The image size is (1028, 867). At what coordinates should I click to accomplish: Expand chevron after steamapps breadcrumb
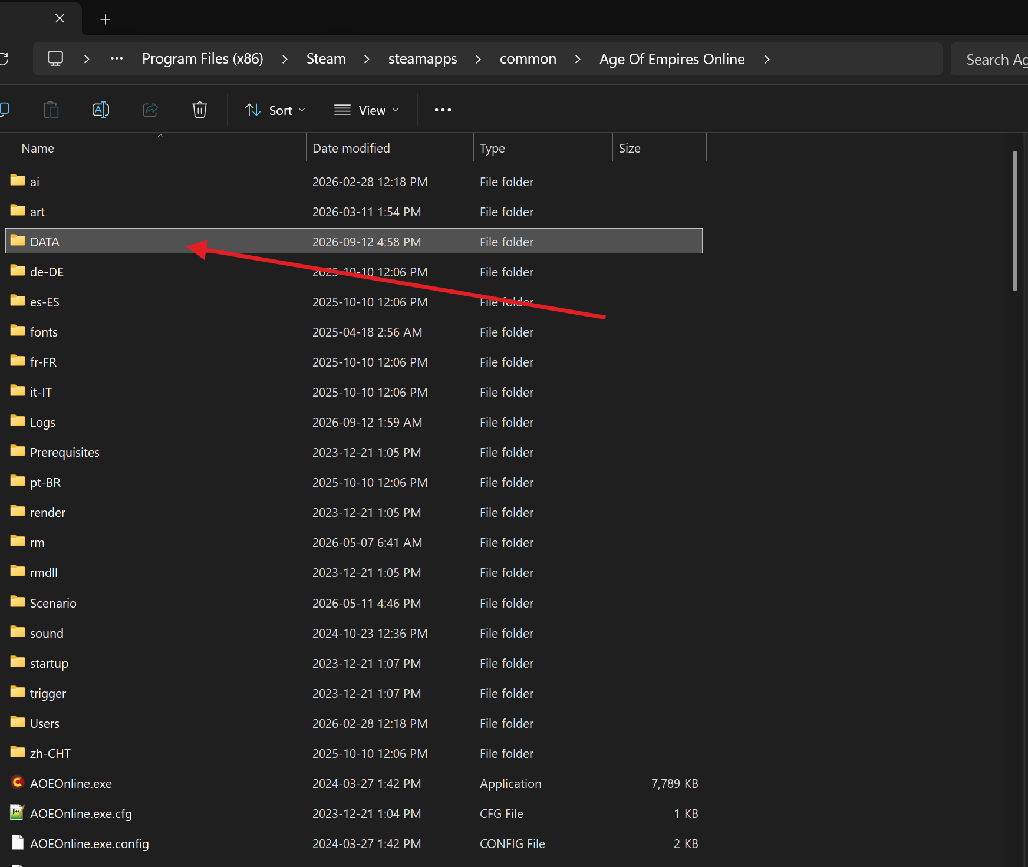tap(478, 59)
